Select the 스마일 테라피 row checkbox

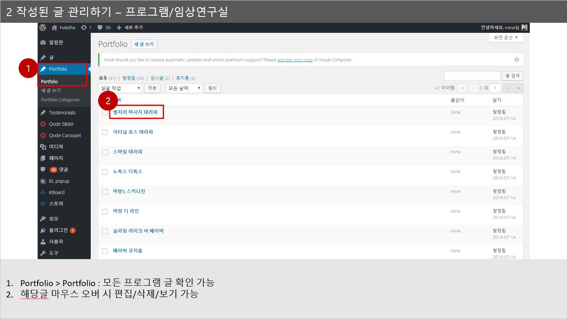105,152
